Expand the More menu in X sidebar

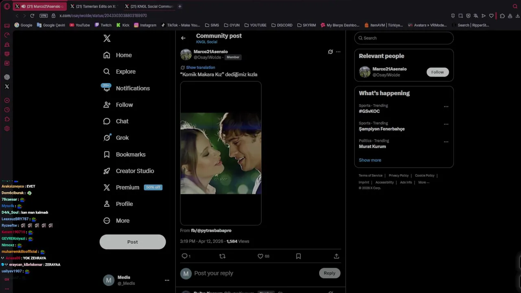[x=116, y=221]
